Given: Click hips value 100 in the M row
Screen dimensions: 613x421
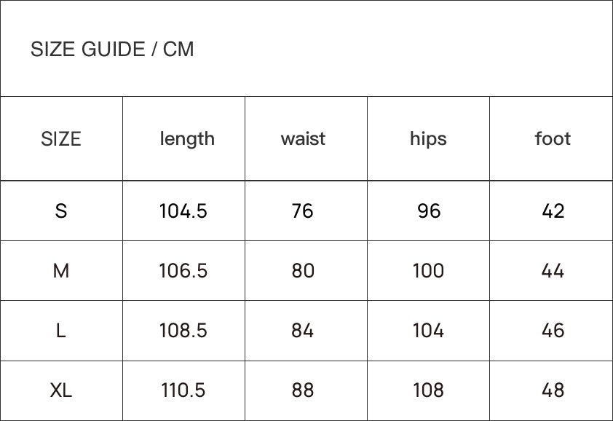Looking at the screenshot, I should [x=428, y=271].
